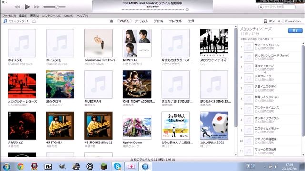
Task: Select track 8 オツキミリサイタル
Action: [270, 120]
